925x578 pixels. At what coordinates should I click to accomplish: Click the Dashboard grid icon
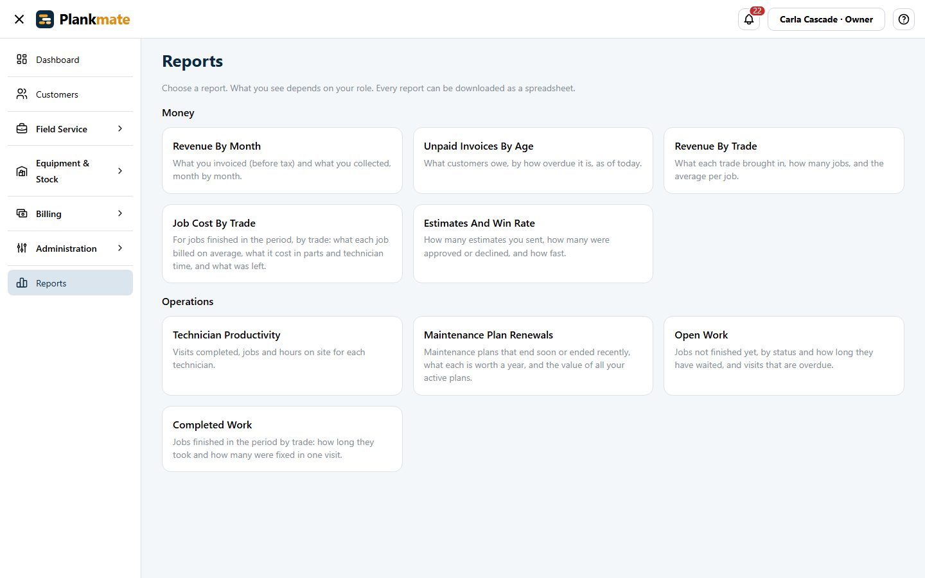(x=22, y=59)
